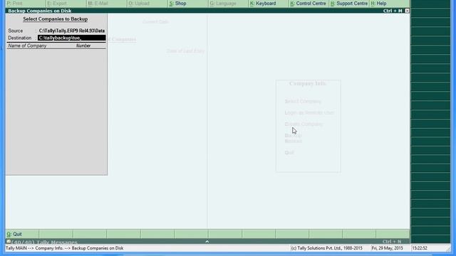Click Select Company in Company Info menu

click(x=303, y=101)
